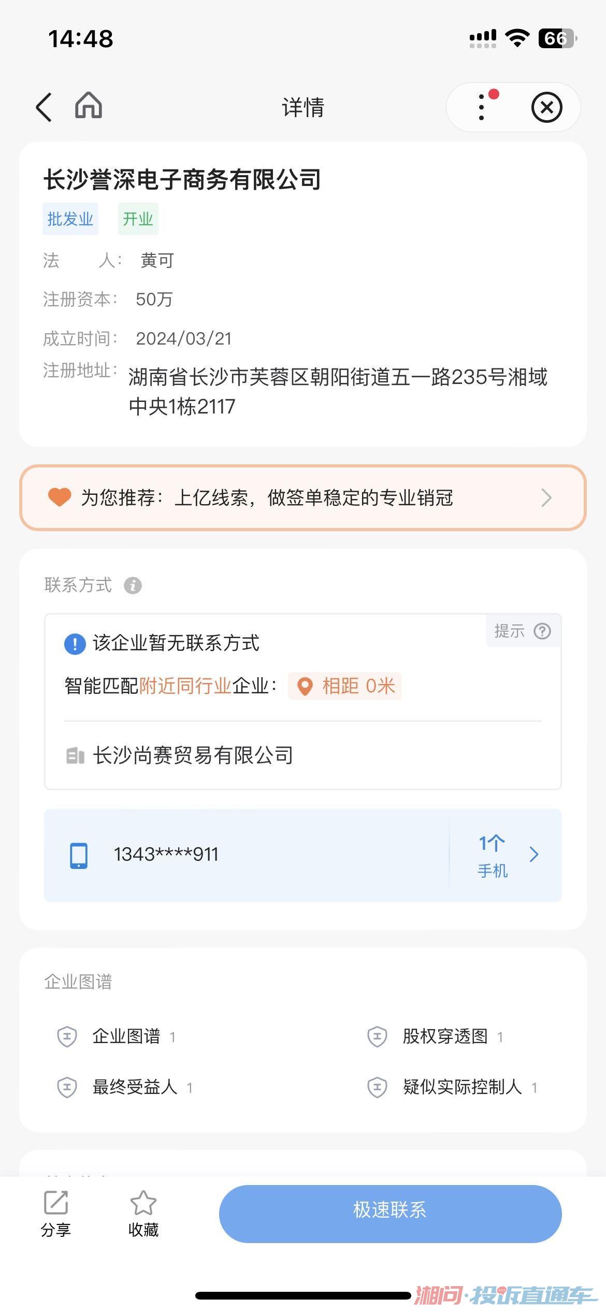Image resolution: width=606 pixels, height=1312 pixels.
Task: Open 企业图谱 enterprise graph item
Action: [x=126, y=1036]
